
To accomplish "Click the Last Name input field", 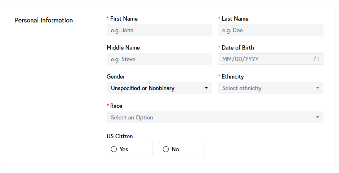I will click(270, 30).
